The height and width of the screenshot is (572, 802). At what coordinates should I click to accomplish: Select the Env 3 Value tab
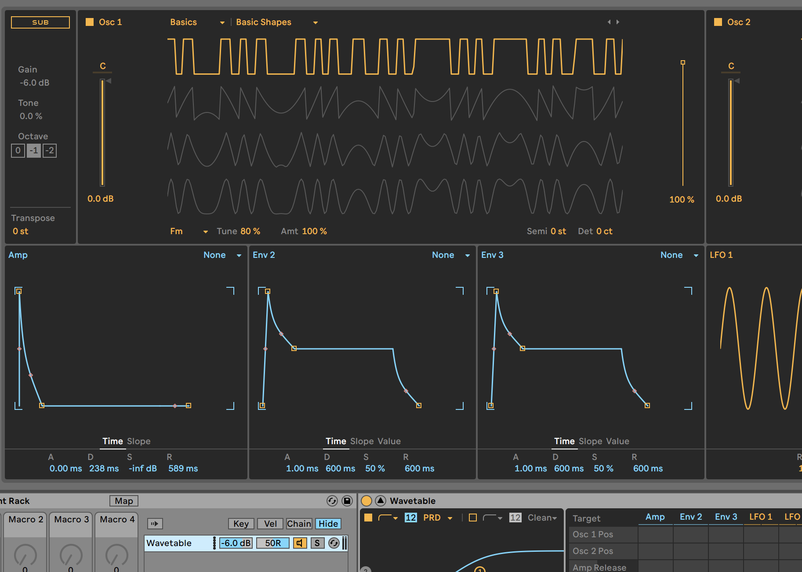(x=617, y=441)
